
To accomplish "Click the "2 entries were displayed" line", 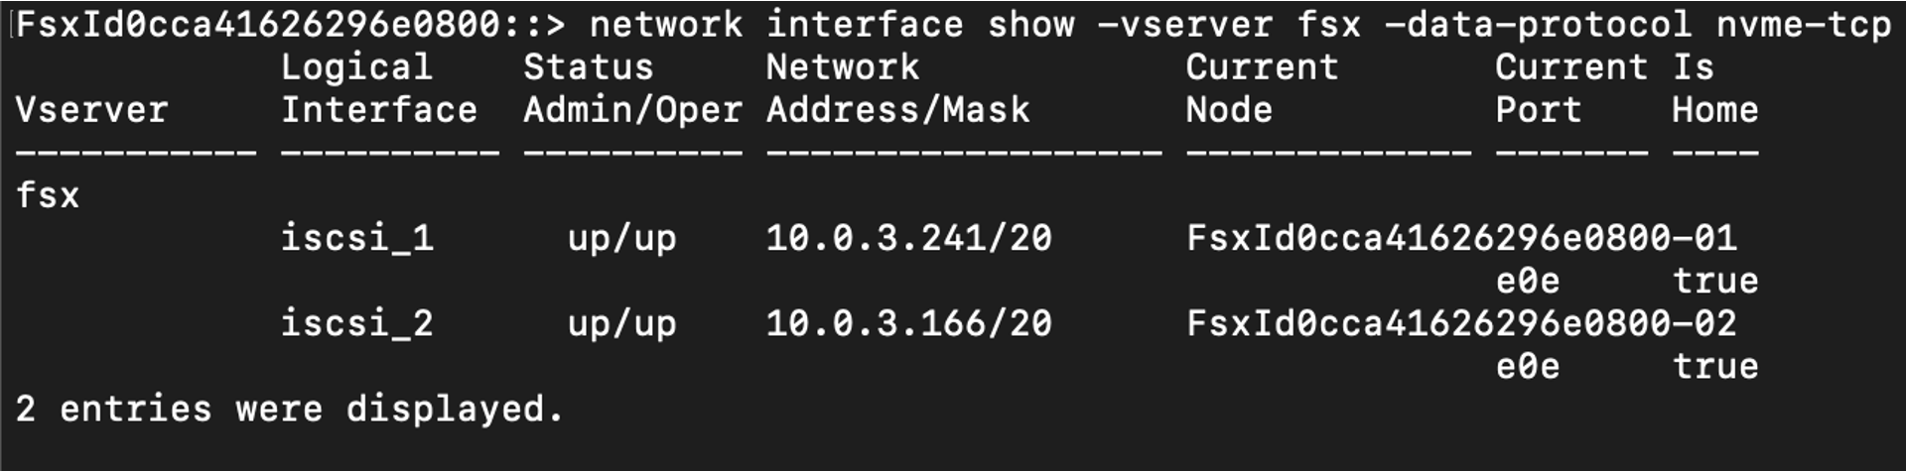I will point(289,409).
